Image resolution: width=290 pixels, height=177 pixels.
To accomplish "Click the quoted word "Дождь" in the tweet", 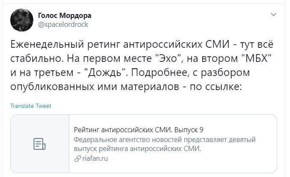I will click(x=105, y=73).
